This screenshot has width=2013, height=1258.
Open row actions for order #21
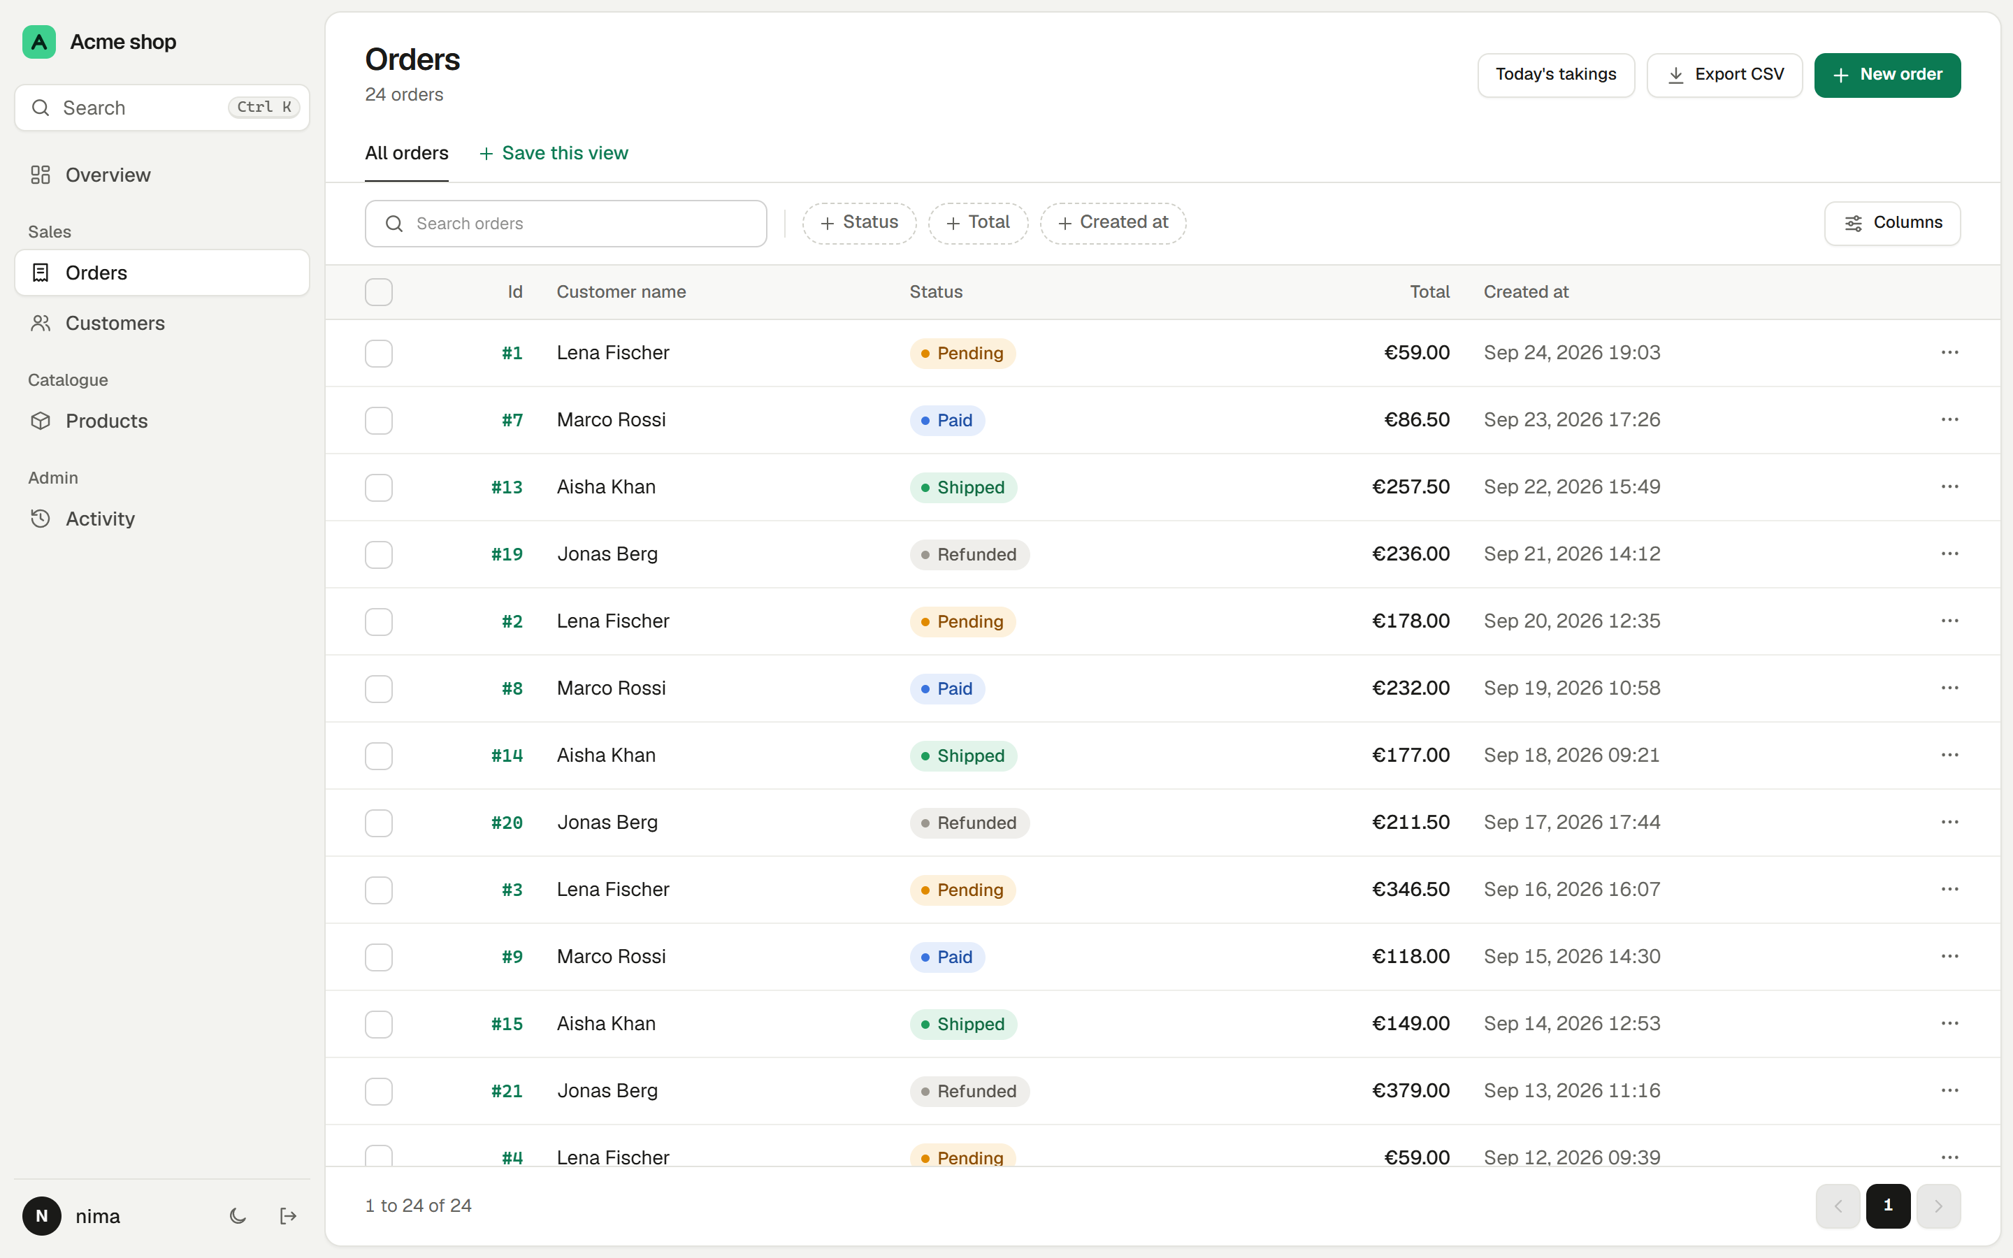click(x=1950, y=1091)
